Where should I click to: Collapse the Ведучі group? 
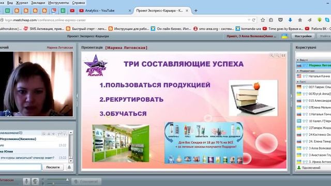coord(298,60)
